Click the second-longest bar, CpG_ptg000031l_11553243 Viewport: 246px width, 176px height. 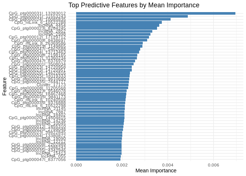coord(132,16)
